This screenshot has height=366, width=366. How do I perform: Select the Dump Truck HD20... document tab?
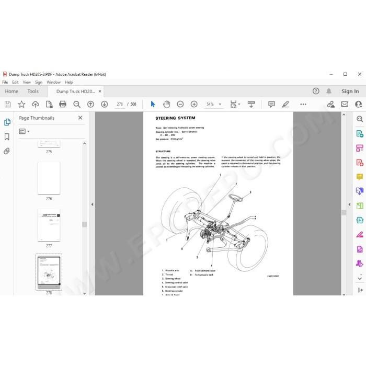point(76,92)
